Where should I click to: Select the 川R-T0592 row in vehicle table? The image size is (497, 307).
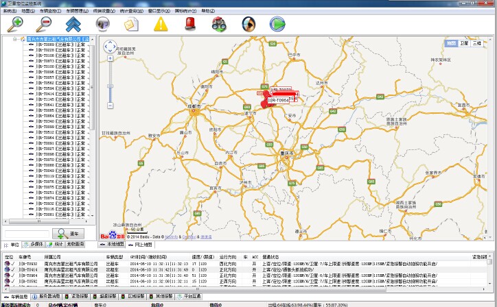tap(244, 282)
